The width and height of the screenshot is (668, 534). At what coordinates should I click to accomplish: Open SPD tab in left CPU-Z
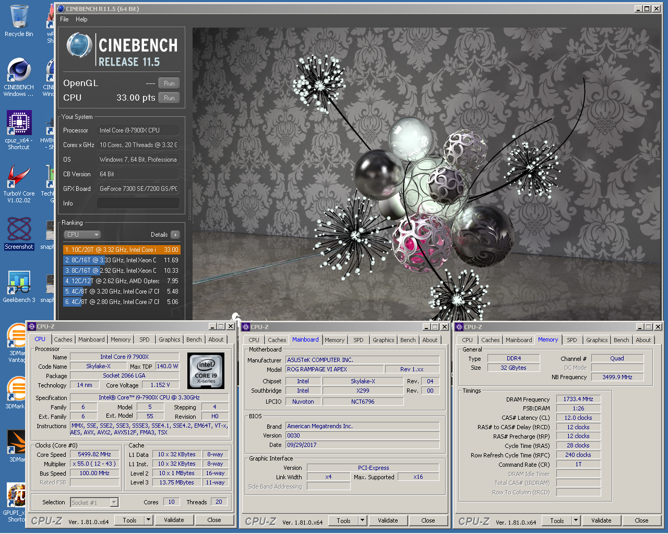145,339
